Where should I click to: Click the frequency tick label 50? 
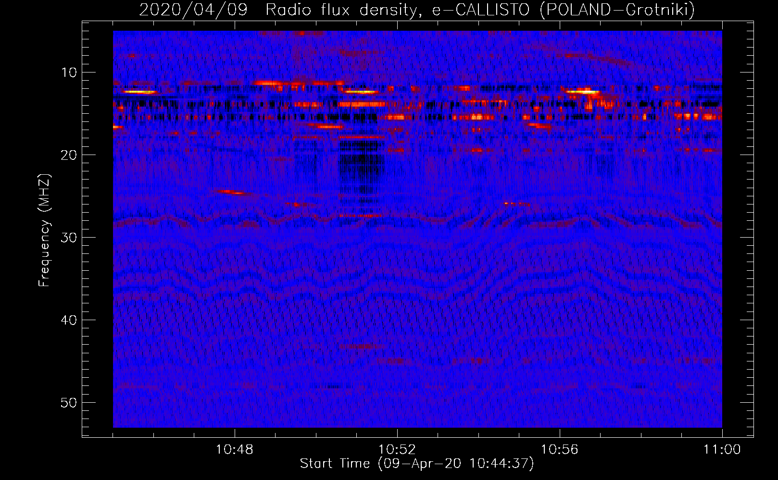(x=69, y=403)
